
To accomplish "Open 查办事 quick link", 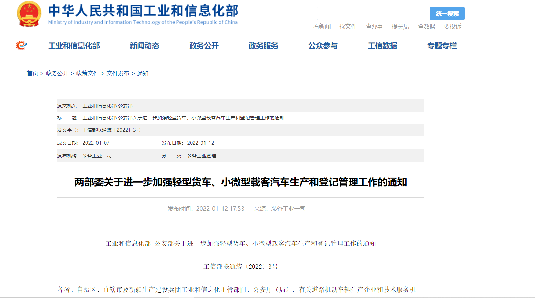I will [x=374, y=26].
